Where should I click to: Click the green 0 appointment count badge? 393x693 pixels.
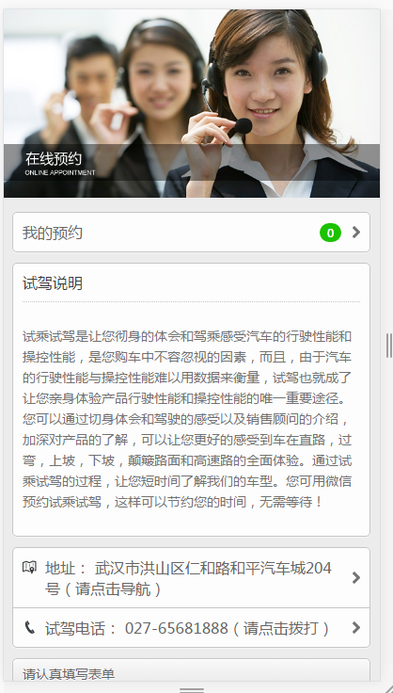coord(330,233)
